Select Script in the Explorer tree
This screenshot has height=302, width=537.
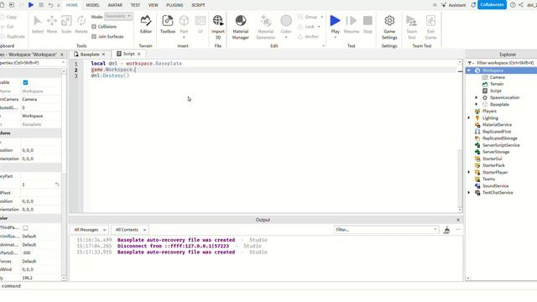pos(495,91)
